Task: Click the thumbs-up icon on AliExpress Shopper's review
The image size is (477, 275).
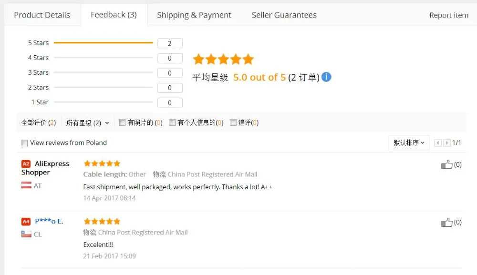Action: pos(447,164)
